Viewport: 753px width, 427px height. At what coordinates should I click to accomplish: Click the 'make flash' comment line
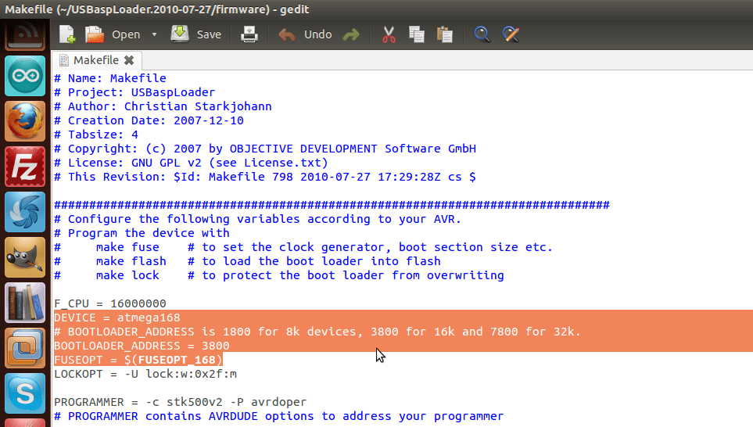247,261
